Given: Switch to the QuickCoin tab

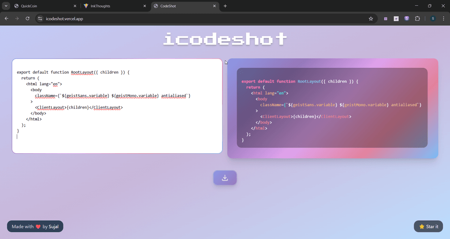Looking at the screenshot, I should pos(42,6).
